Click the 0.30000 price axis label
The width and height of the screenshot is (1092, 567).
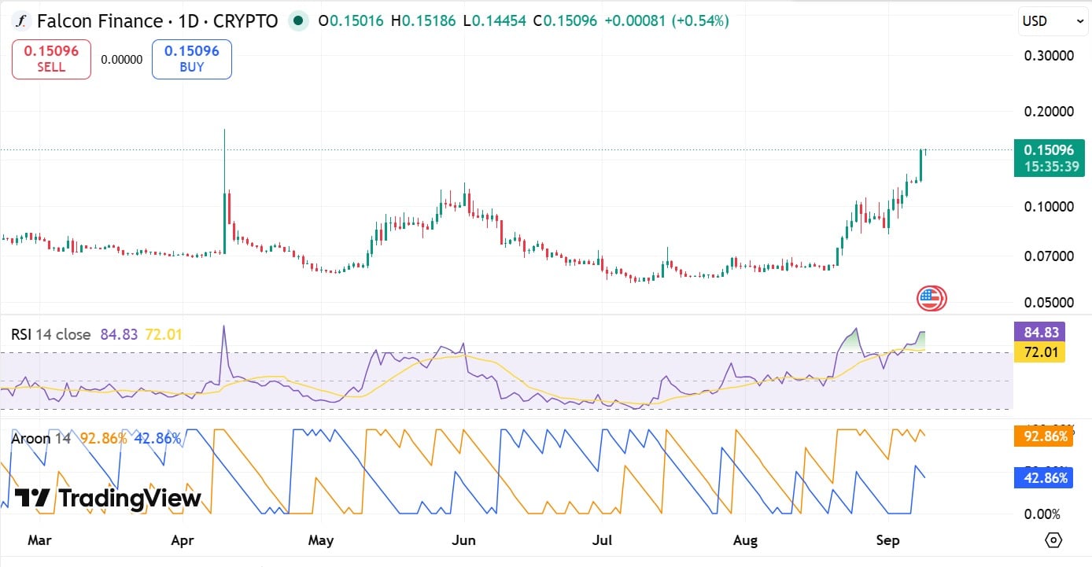(1049, 56)
